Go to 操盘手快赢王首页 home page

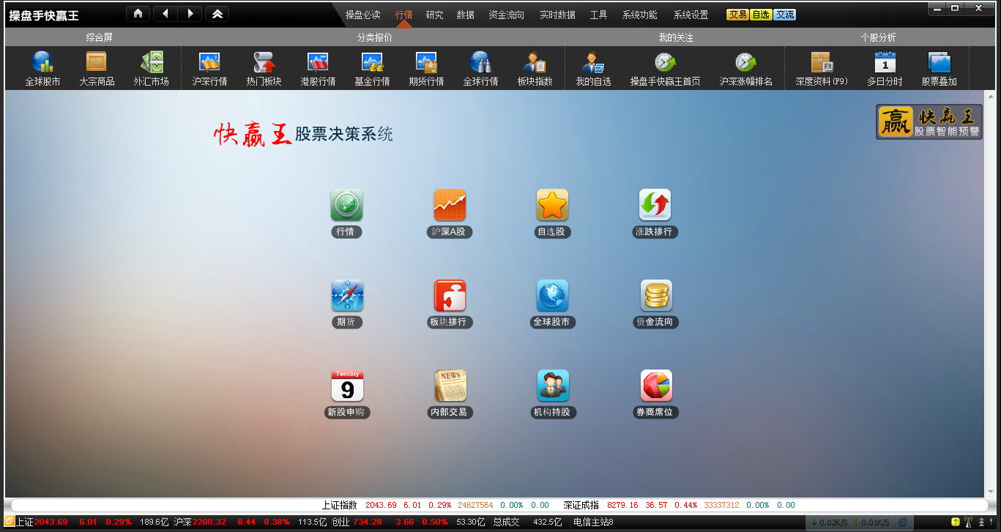pyautogui.click(x=665, y=69)
